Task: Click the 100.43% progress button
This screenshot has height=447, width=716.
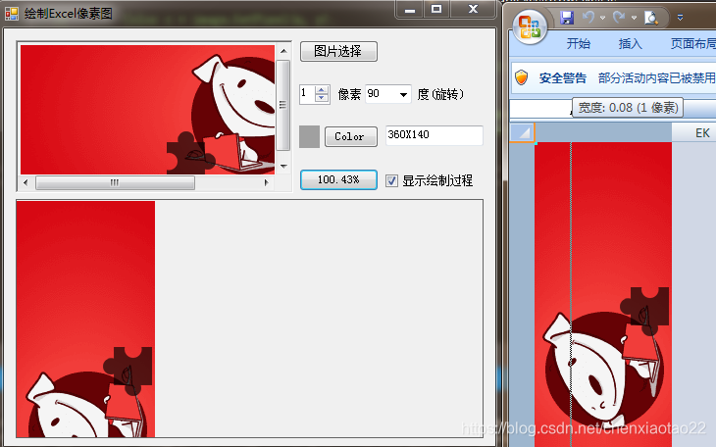Action: pyautogui.click(x=338, y=179)
